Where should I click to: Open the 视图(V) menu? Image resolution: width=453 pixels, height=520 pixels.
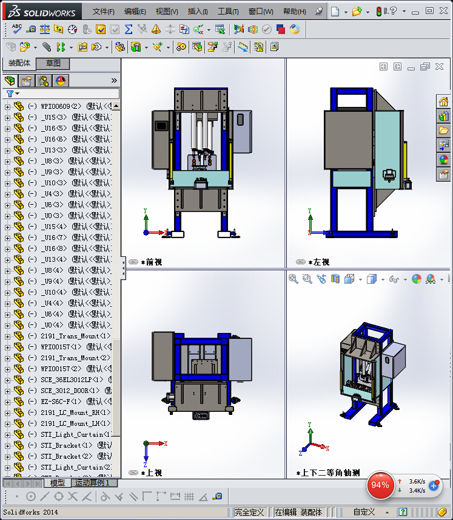(167, 12)
